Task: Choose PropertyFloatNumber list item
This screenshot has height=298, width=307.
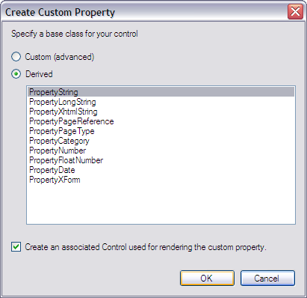Action: (161, 160)
